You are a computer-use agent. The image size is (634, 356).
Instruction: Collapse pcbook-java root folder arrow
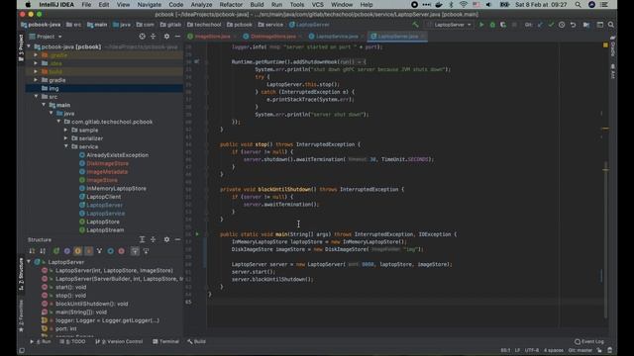tap(29, 46)
